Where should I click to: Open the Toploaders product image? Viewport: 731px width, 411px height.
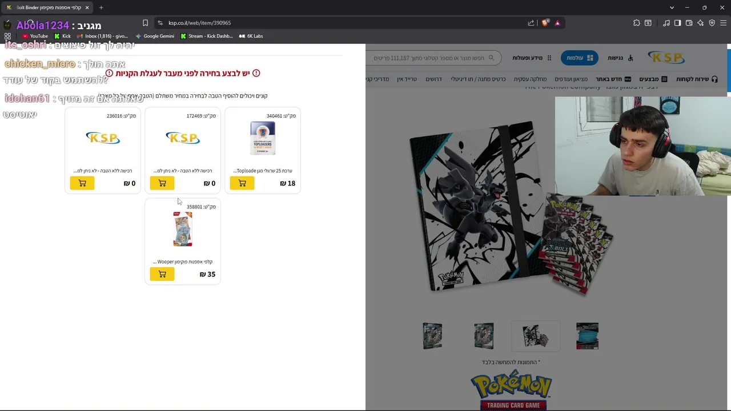coord(263,138)
